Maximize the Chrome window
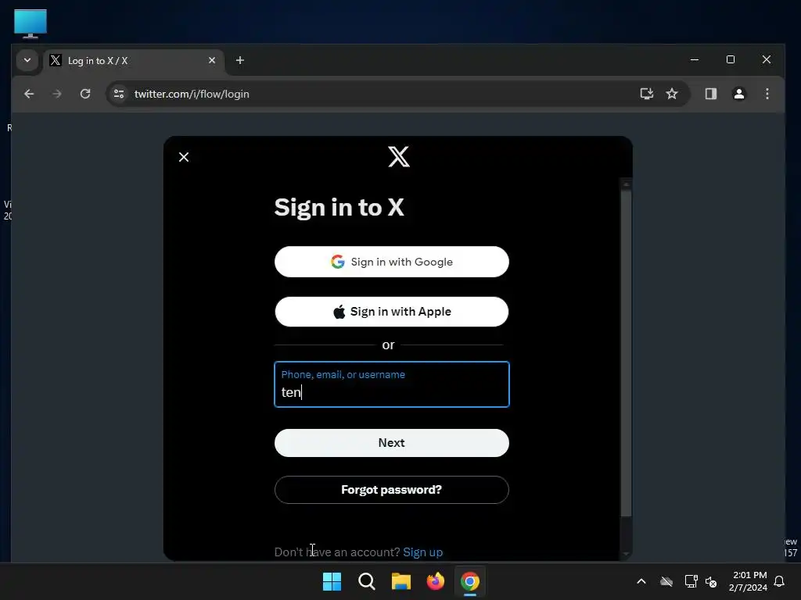The width and height of the screenshot is (801, 600). [731, 59]
